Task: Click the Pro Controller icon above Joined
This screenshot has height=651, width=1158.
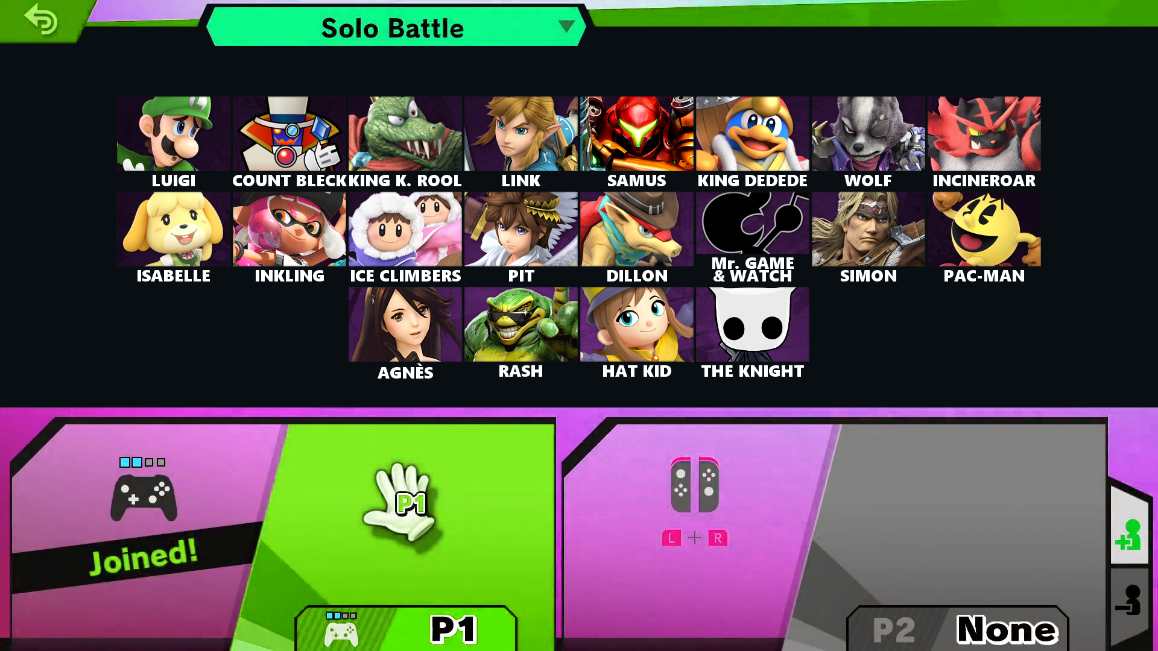Action: [x=144, y=497]
